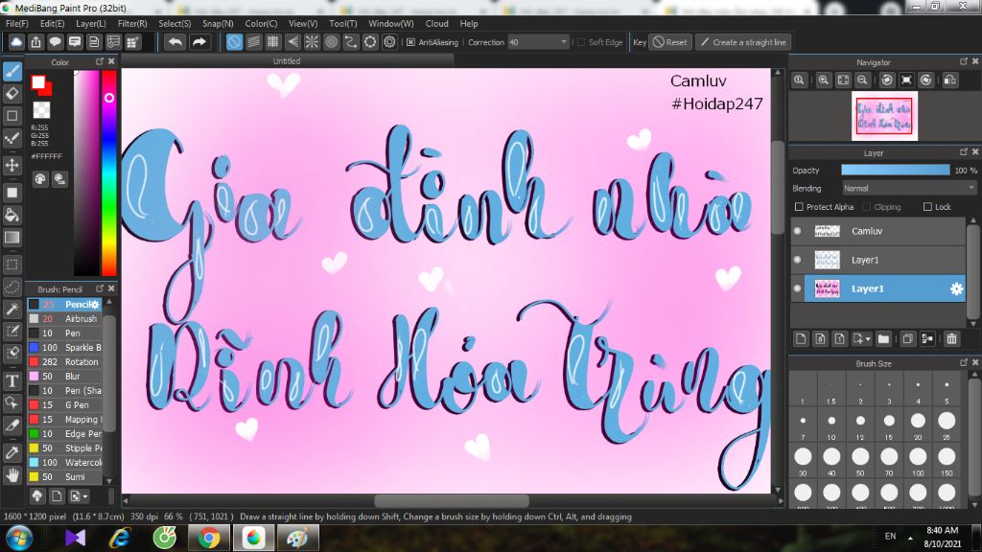Screen dimensions: 982x552
Task: Add a layer folder
Action: (x=883, y=338)
